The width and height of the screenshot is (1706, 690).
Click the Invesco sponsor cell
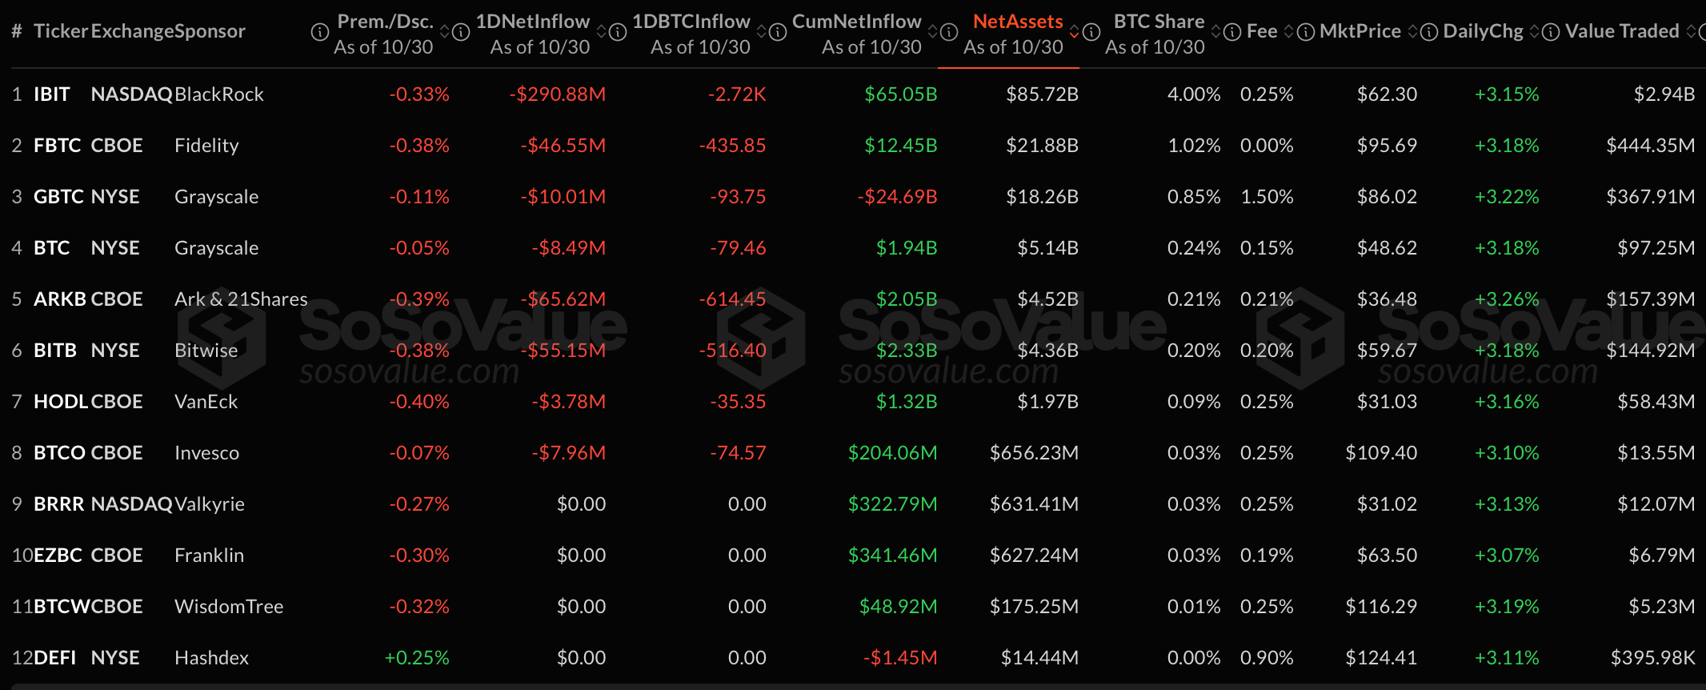pyautogui.click(x=207, y=453)
